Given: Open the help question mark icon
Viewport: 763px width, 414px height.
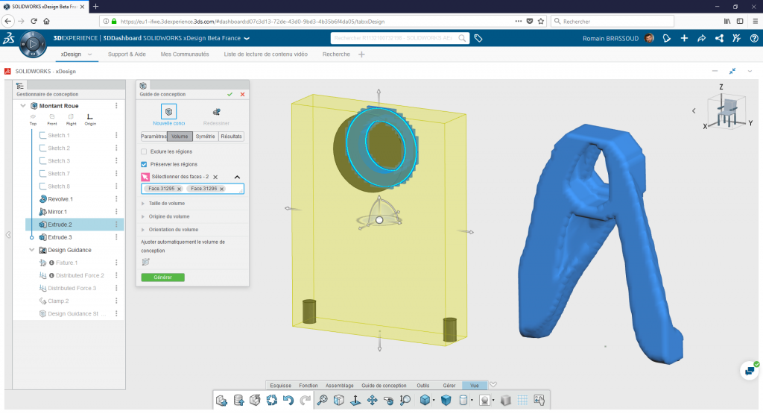Looking at the screenshot, I should coord(754,38).
